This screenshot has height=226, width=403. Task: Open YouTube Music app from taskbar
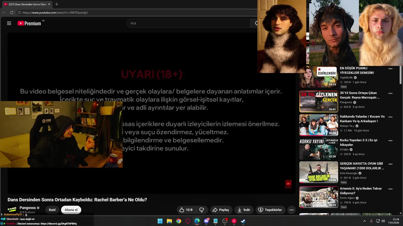(x=234, y=221)
